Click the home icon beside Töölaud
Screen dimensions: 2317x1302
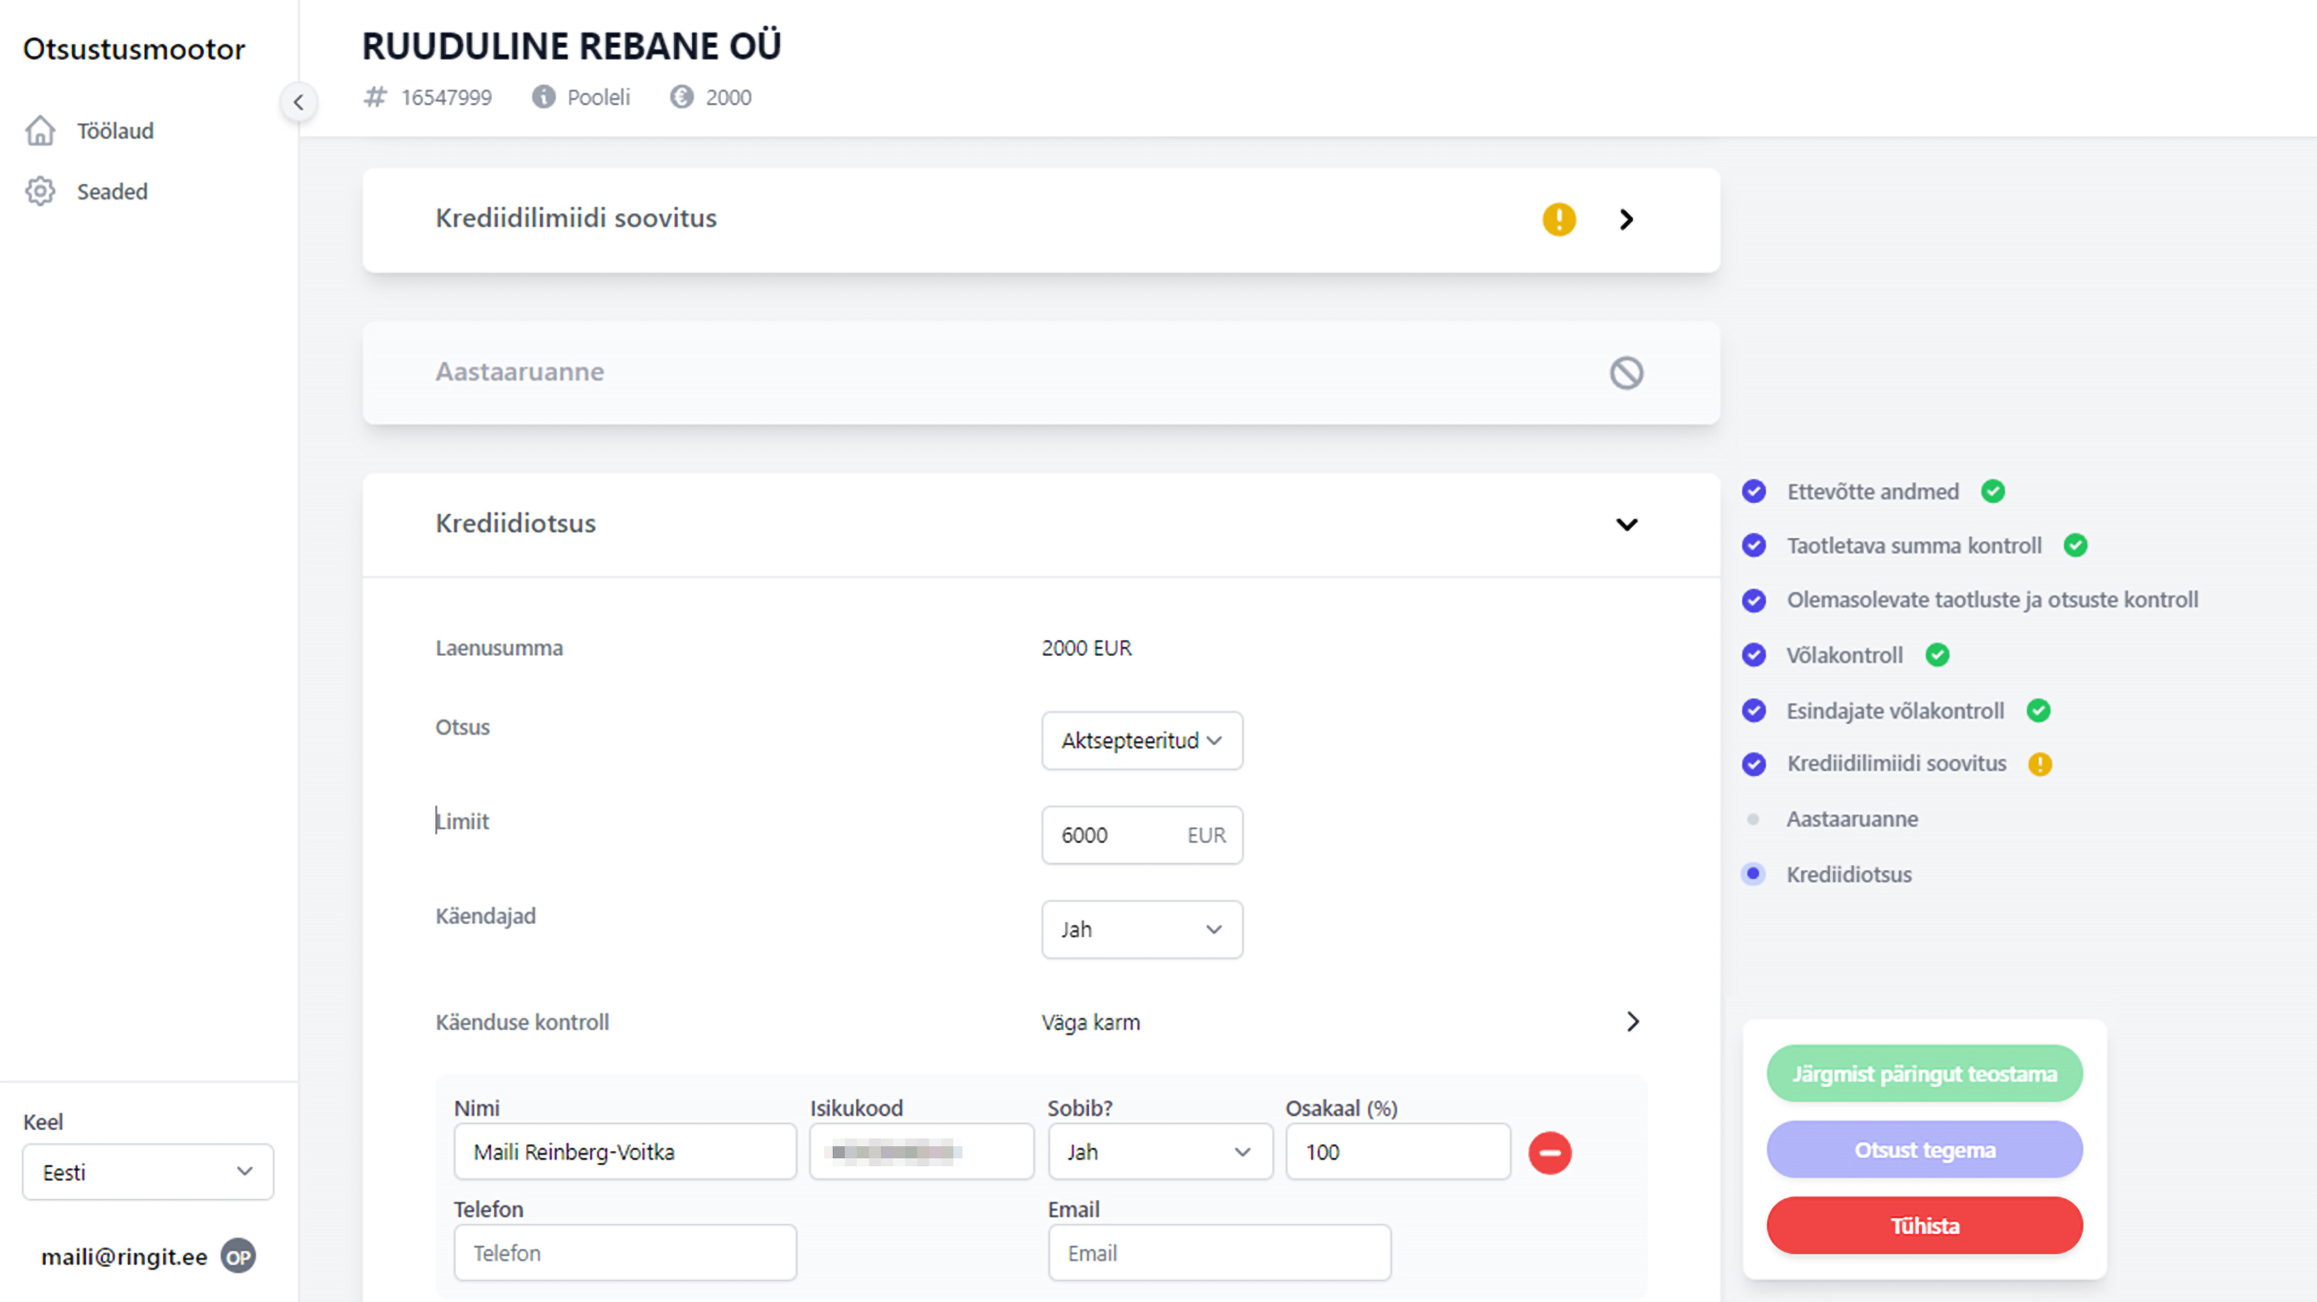click(x=40, y=130)
